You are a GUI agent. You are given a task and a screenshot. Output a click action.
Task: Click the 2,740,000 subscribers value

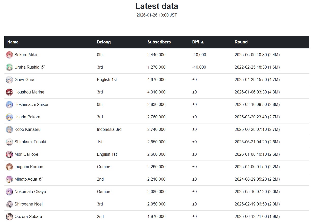click(156, 130)
